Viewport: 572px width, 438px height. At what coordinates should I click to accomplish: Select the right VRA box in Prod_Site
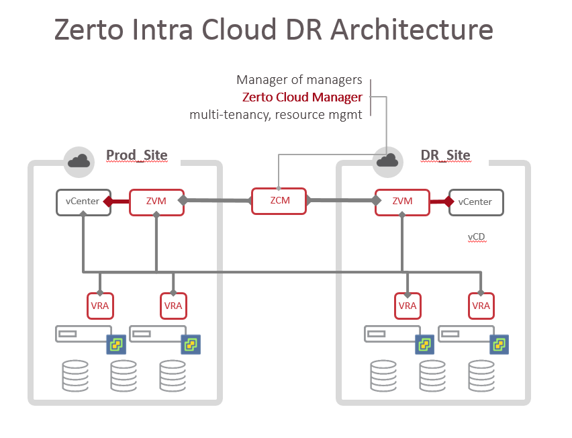pos(173,306)
